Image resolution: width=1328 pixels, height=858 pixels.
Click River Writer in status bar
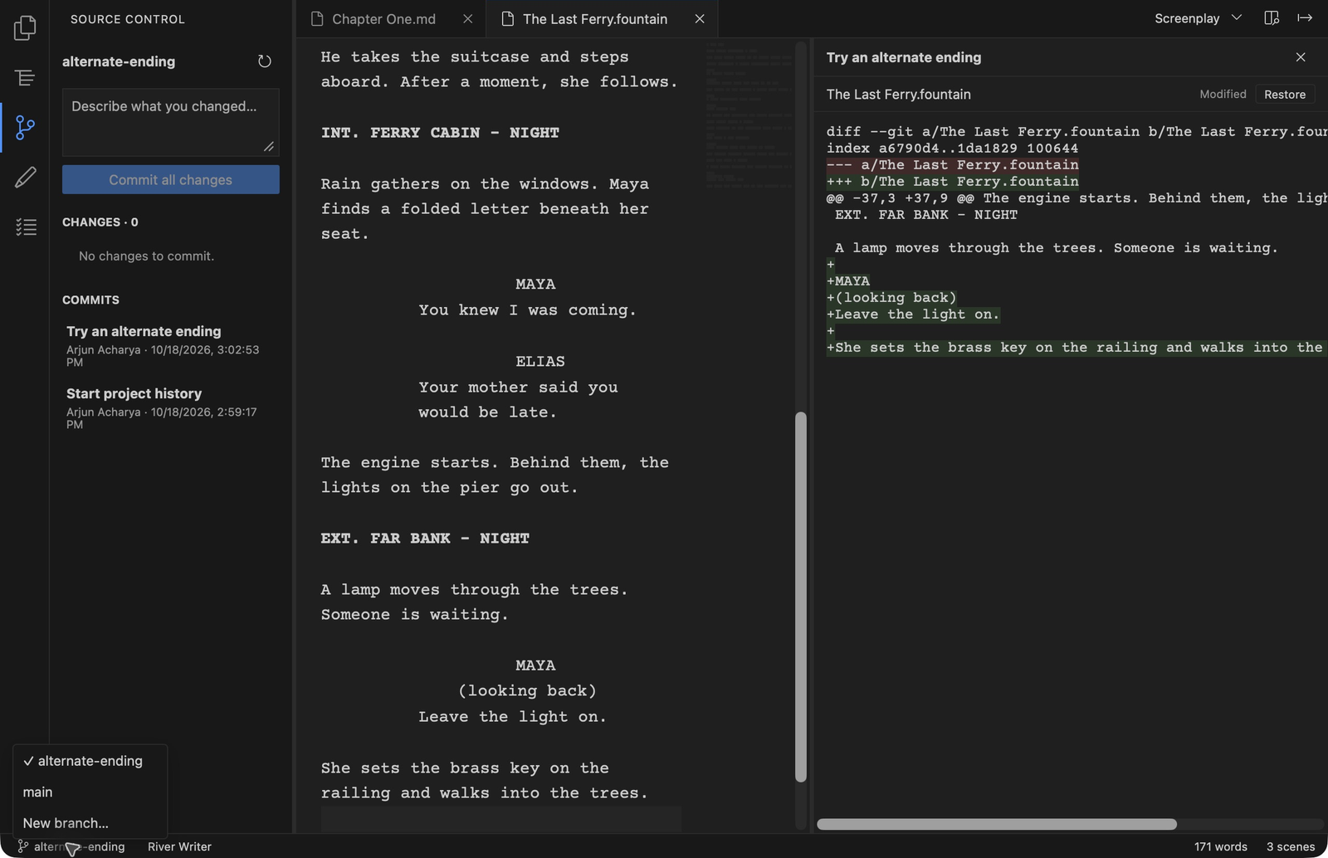[x=179, y=846]
